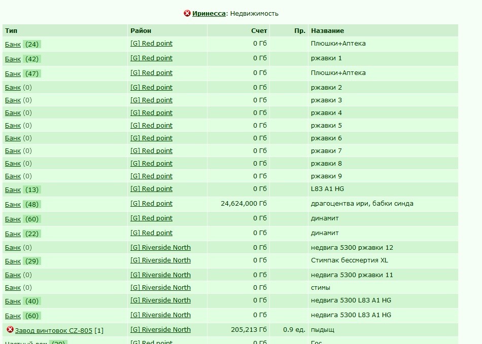Click the red X icon beside Иринесса

pyautogui.click(x=187, y=13)
